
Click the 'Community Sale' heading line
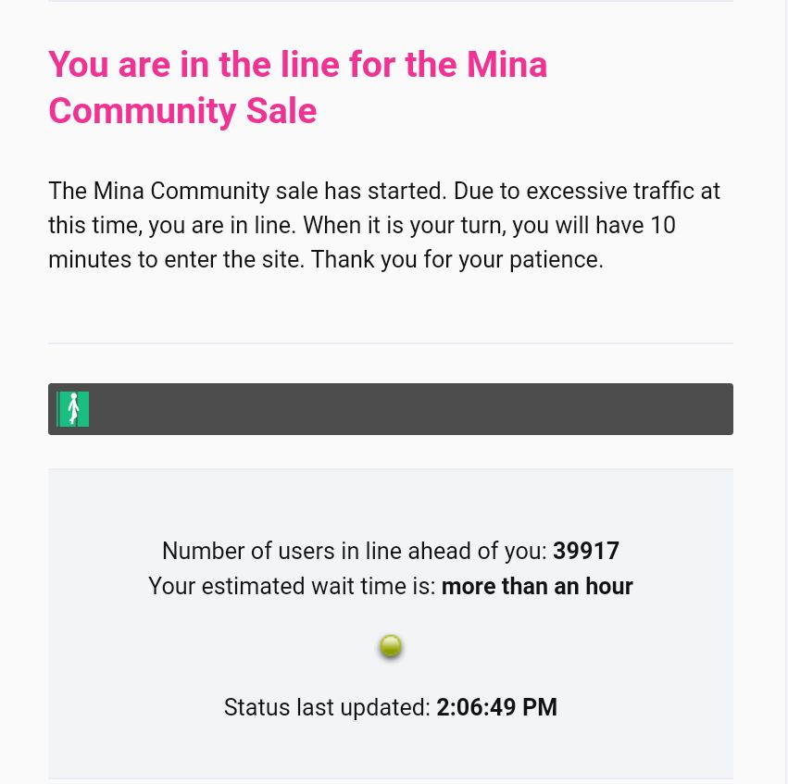tap(182, 110)
